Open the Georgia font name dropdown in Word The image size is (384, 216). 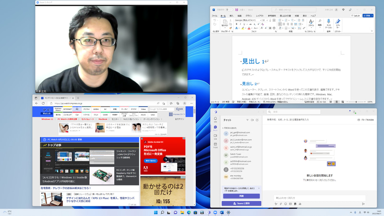pos(261,20)
